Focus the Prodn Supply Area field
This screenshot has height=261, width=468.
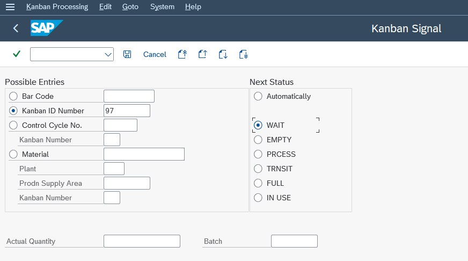tap(127, 183)
